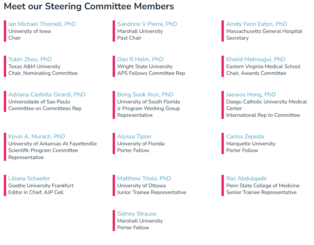Click Editor in Chief, AJP Cell text
Image resolution: width=314 pixels, height=245 pixels.
[36, 192]
